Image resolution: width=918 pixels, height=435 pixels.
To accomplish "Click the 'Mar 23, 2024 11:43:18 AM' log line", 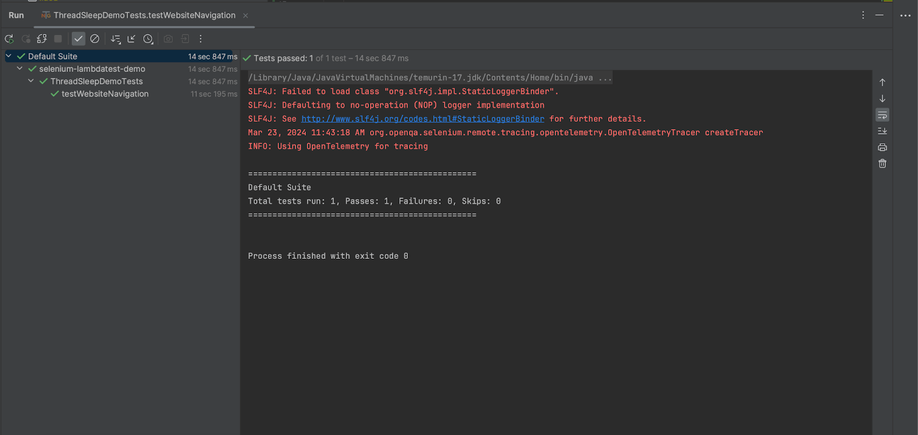I will (505, 133).
